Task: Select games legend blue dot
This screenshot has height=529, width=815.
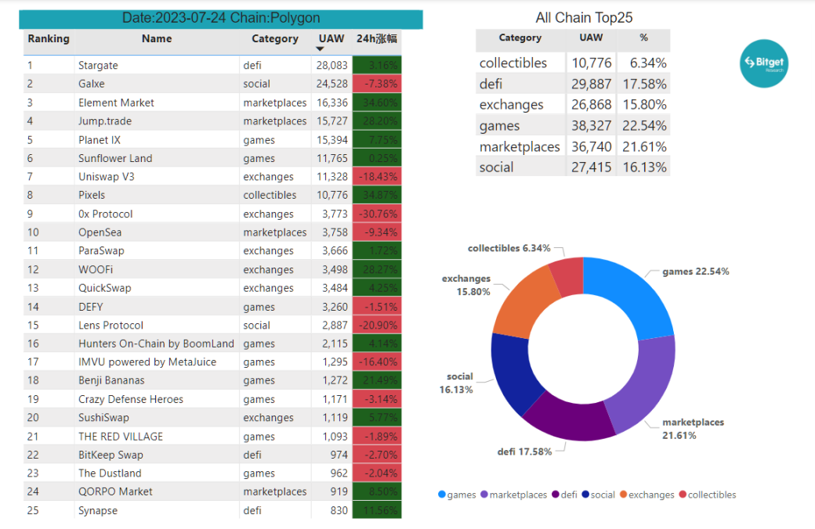Action: (442, 495)
